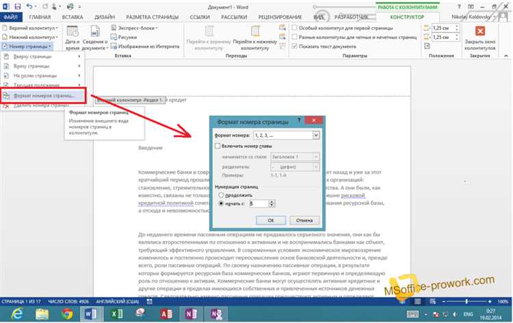Screen dimensions: 513x323
Task: Open the separator (разделитель) dropdown
Action: coord(295,167)
